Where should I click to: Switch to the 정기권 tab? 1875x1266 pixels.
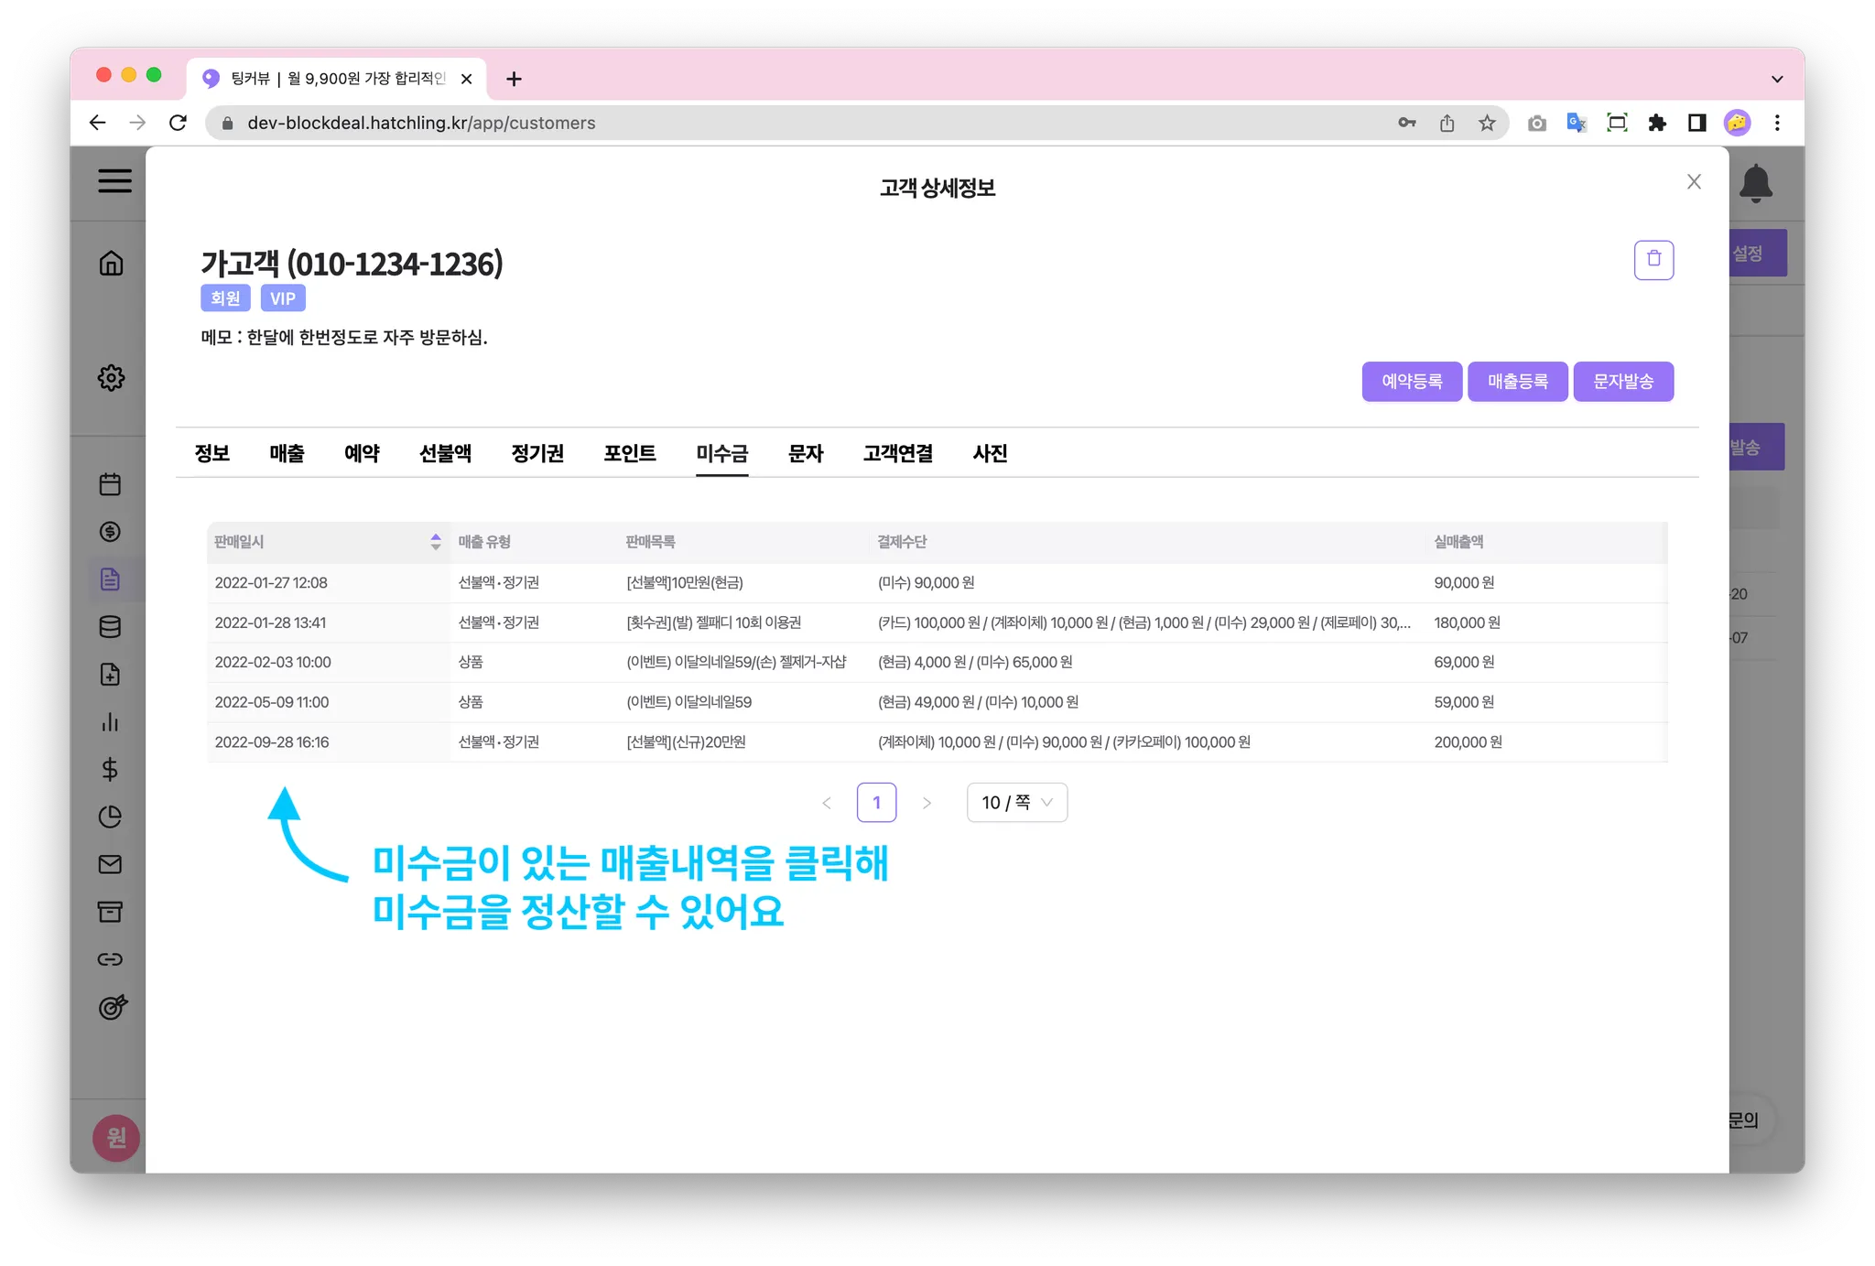537,453
